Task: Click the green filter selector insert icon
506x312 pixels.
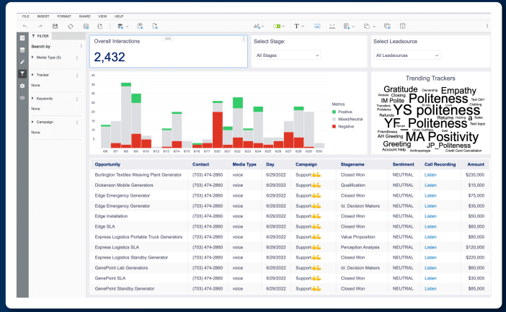Action: coord(277,26)
